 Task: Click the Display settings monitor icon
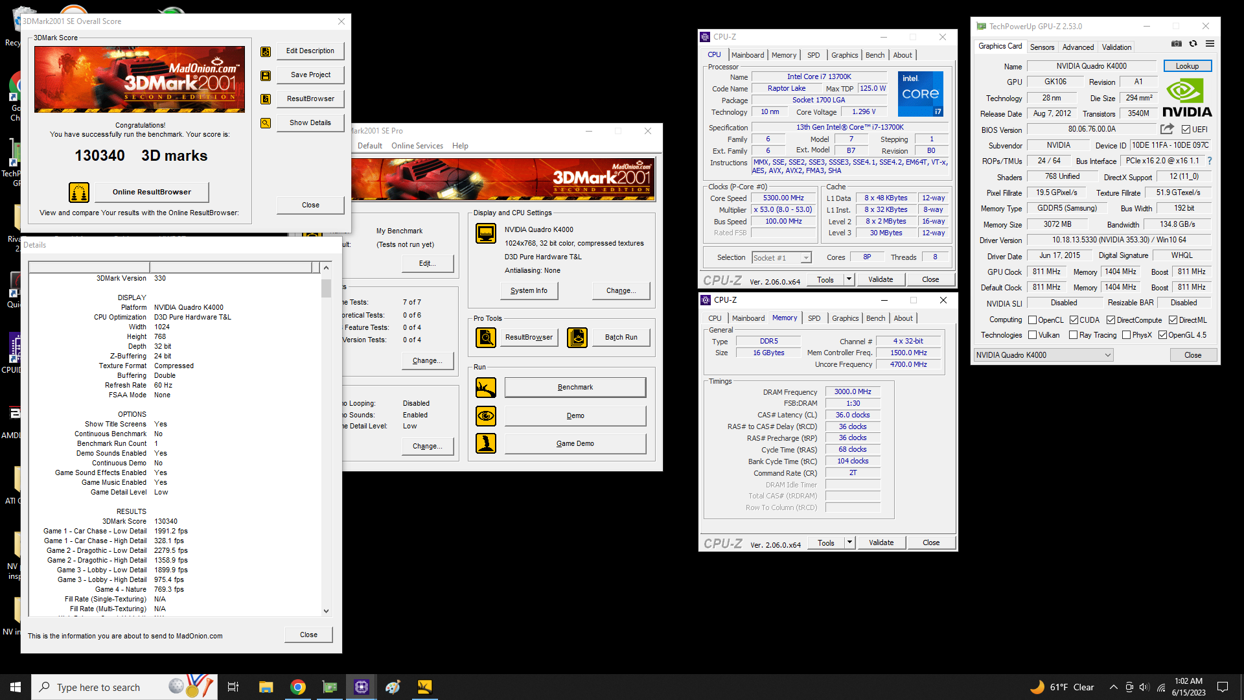point(486,233)
